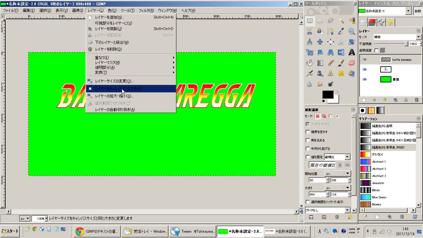Select the Move tool
Image resolution: width=423 pixels, height=238 pixels.
(x=320, y=42)
